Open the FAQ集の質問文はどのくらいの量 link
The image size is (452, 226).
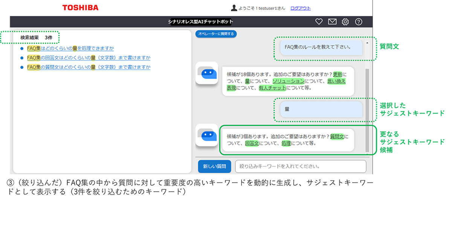point(89,67)
